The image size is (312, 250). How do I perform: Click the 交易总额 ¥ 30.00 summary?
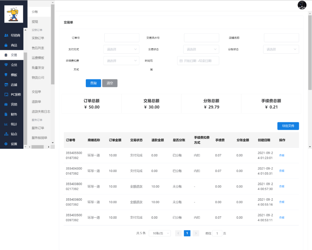tap(151, 104)
